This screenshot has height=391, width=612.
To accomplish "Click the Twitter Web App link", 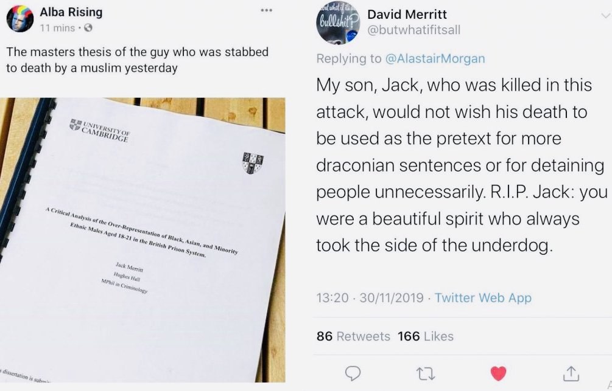I will 483,297.
